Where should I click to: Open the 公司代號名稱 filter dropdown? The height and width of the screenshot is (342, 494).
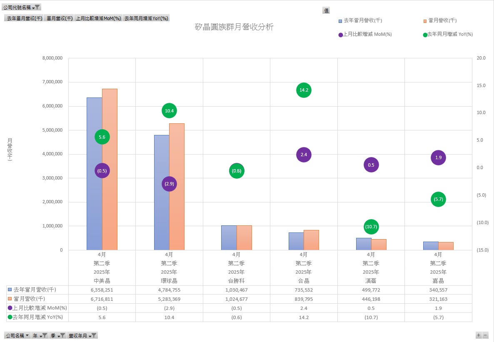click(21, 7)
